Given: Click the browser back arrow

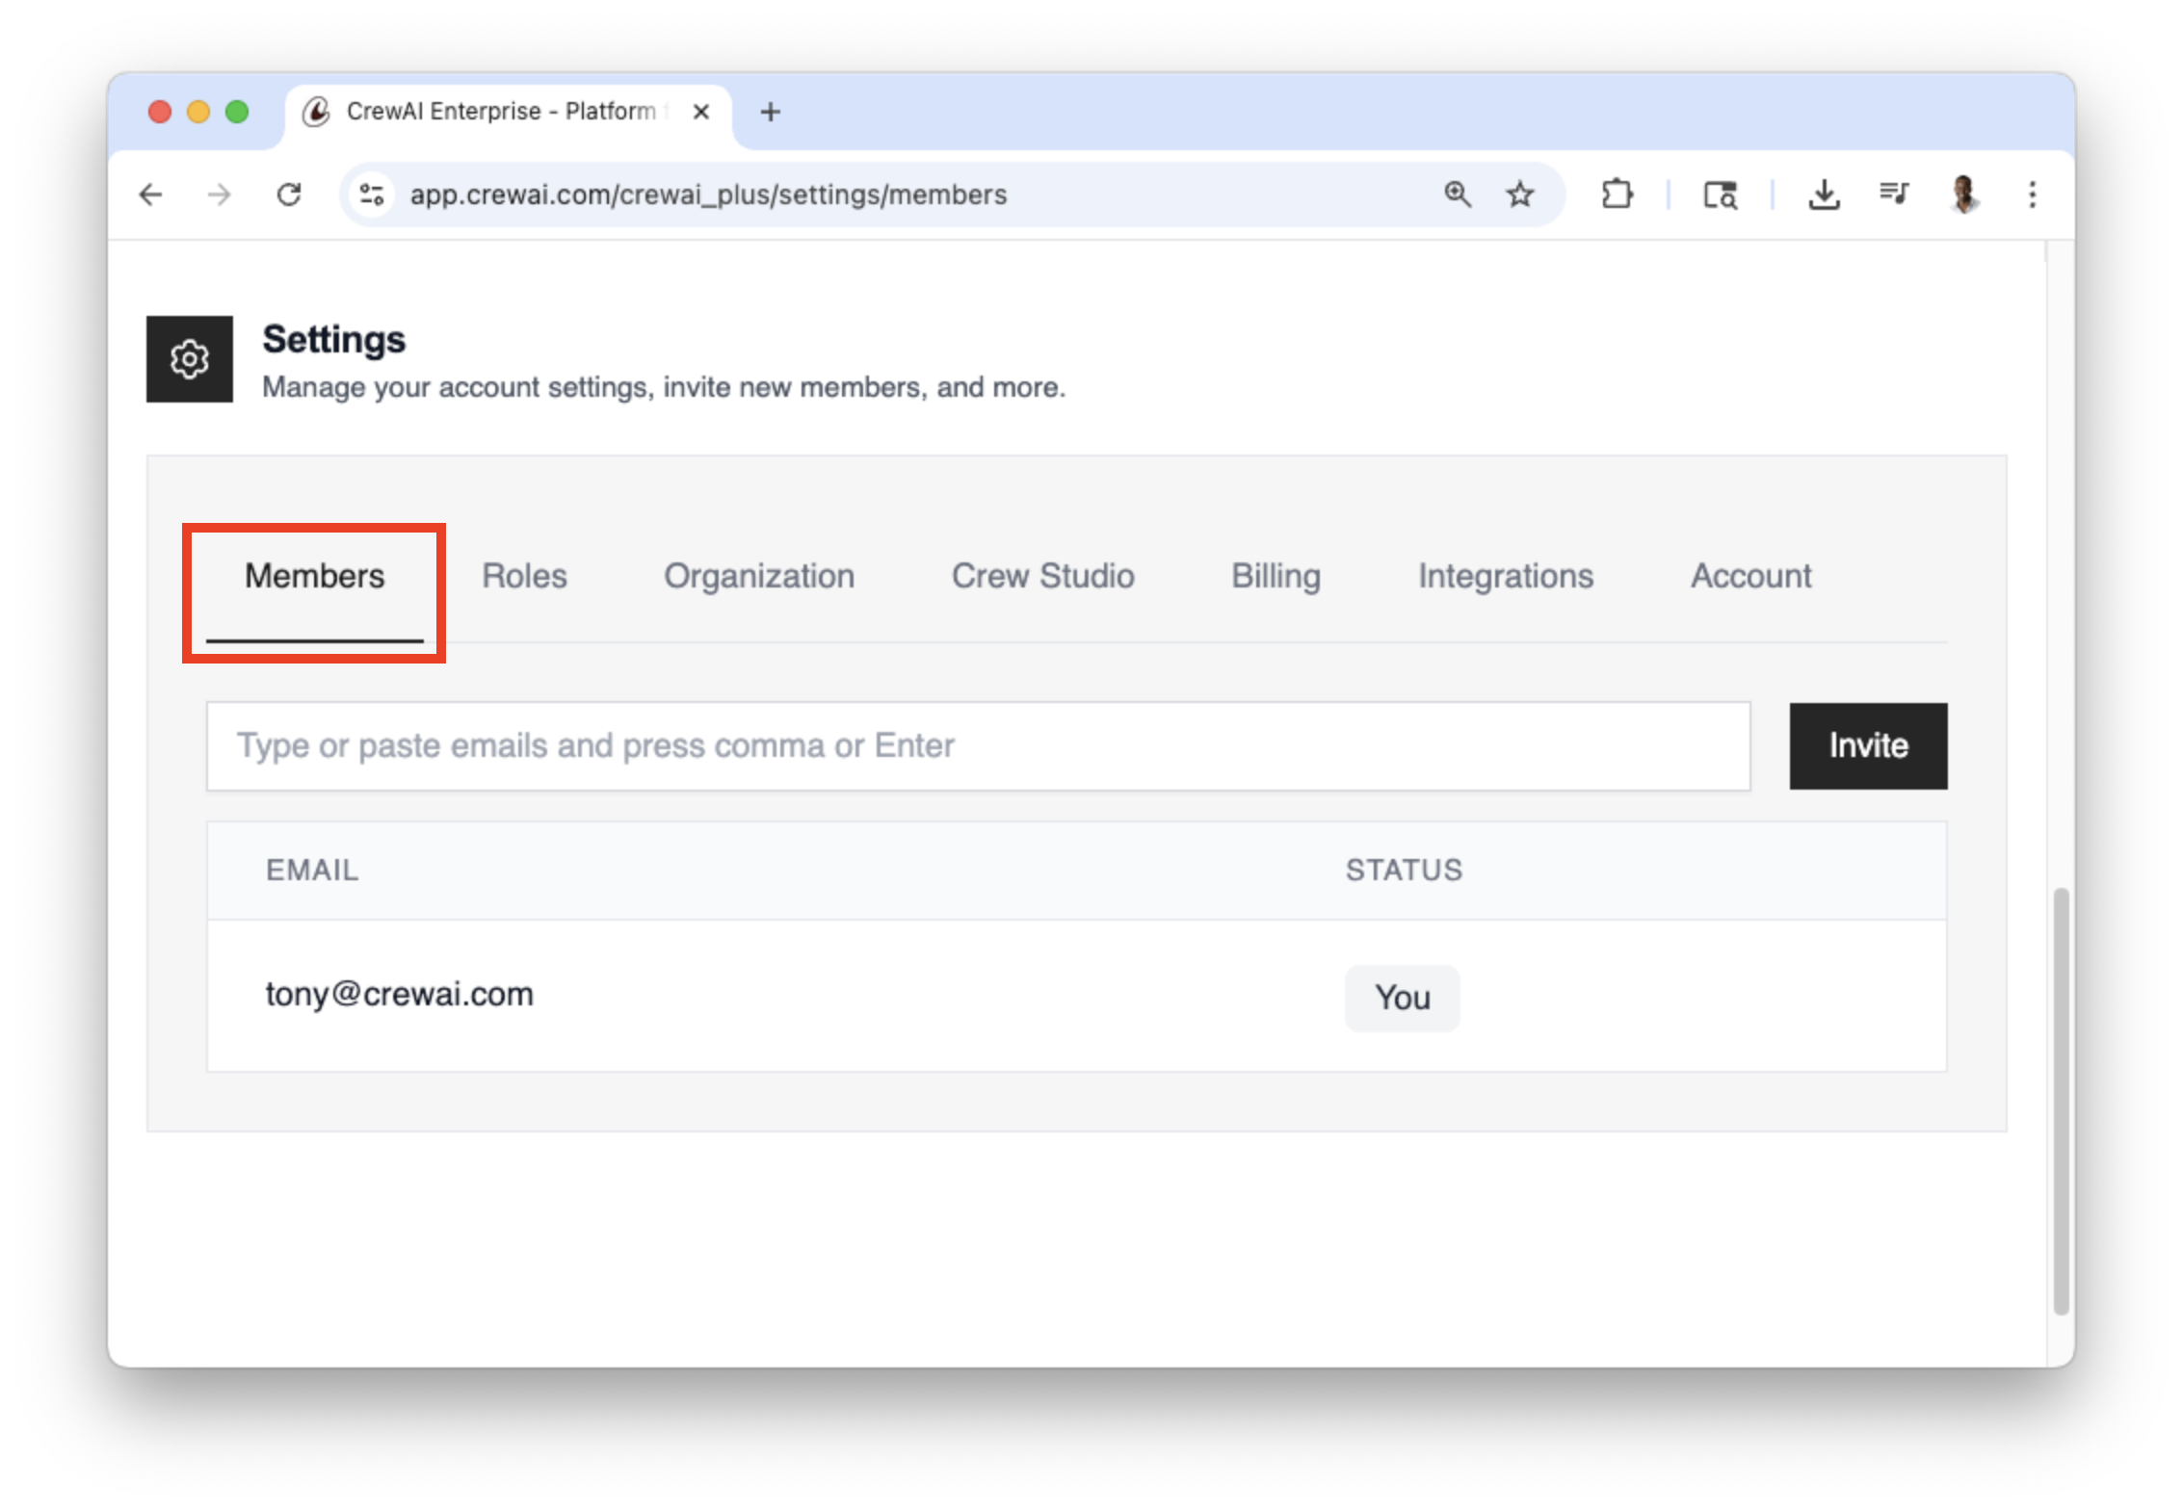Looking at the screenshot, I should click(151, 195).
